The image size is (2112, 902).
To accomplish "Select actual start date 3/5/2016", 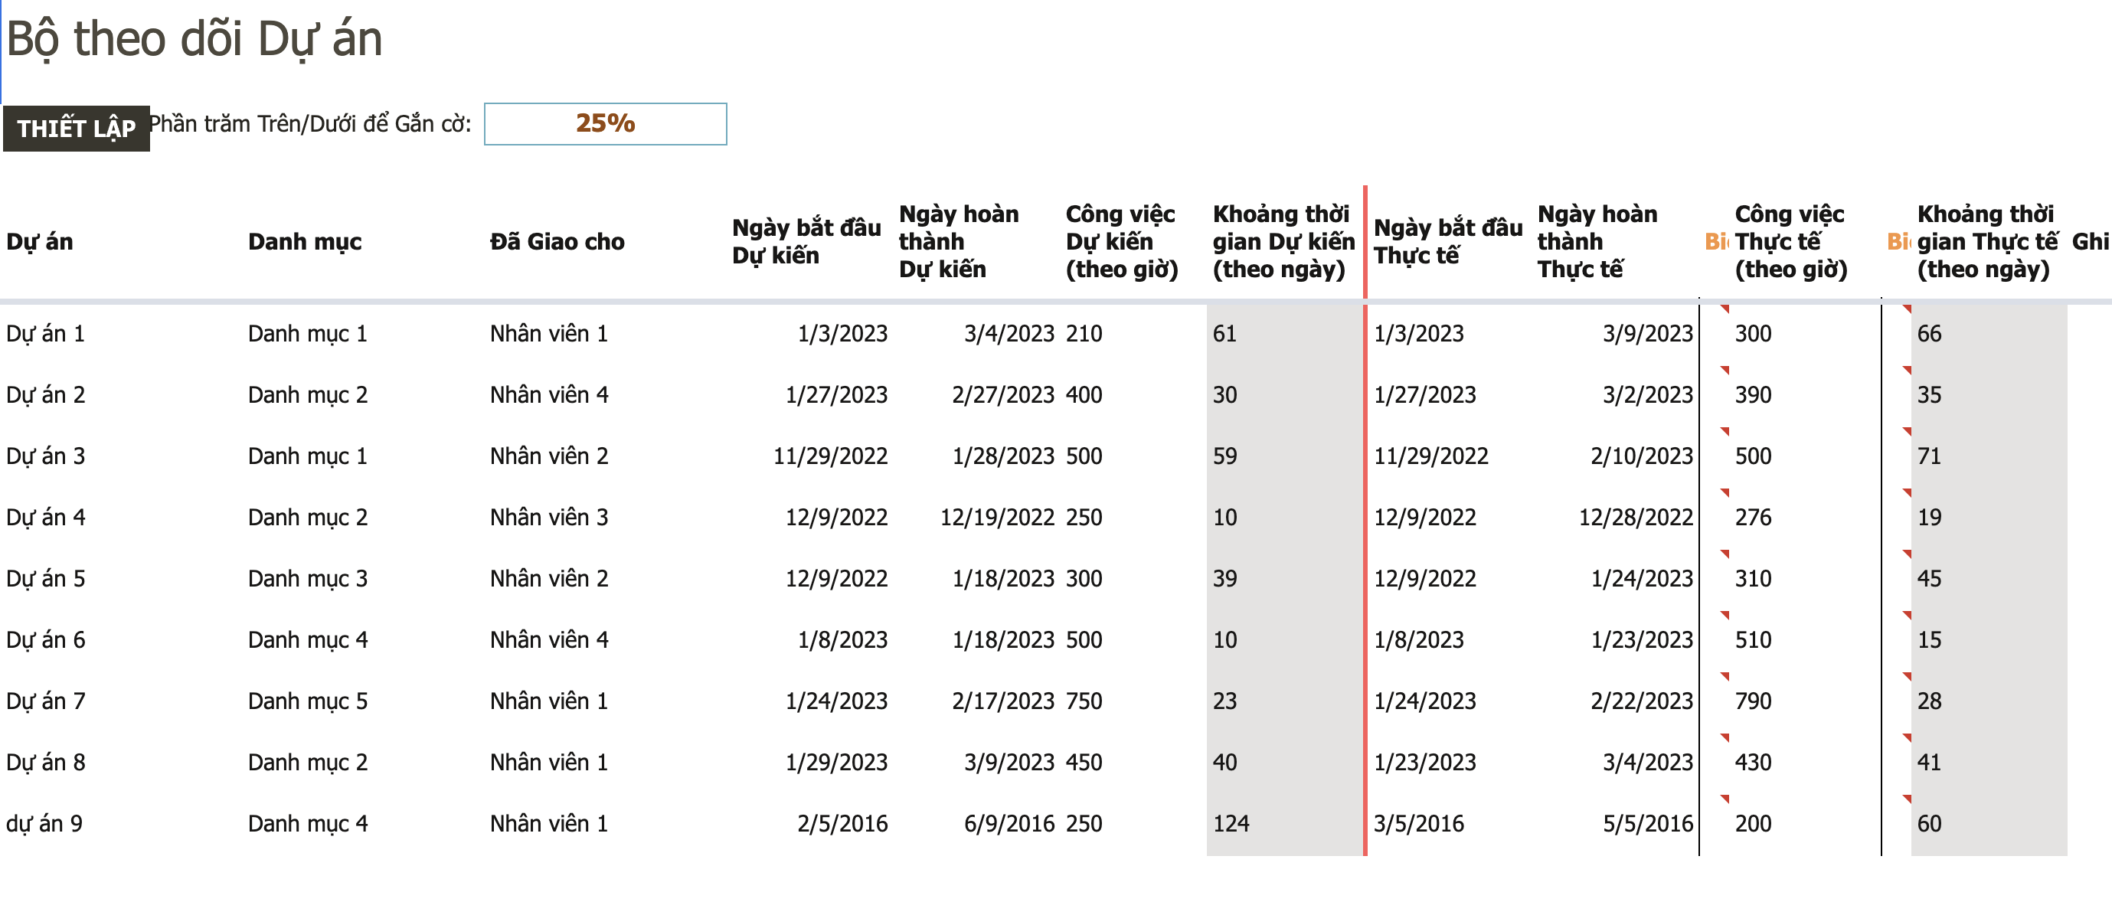I will coord(1419,823).
